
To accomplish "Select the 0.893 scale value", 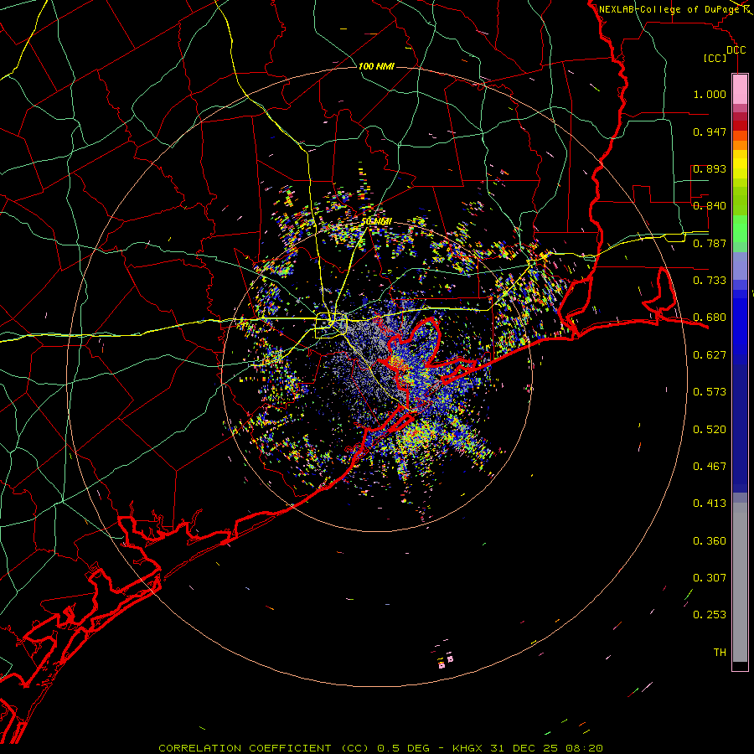I will pos(710,168).
